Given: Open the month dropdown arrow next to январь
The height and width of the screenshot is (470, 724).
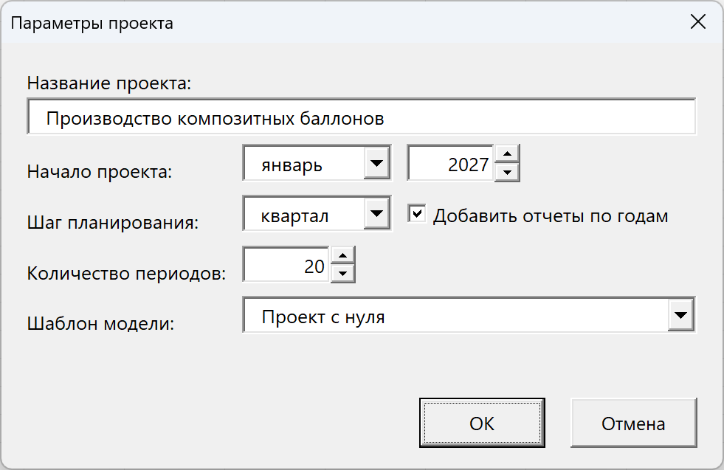Looking at the screenshot, I should point(377,163).
